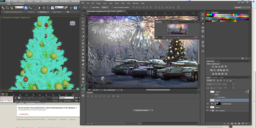
Task: Click the Navigator preview thumbnail
Action: pyautogui.click(x=177, y=29)
